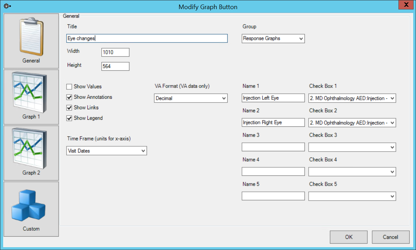Viewport: 416px width, 250px height.
Task: Uncheck Show Annotations
Action: point(69,97)
